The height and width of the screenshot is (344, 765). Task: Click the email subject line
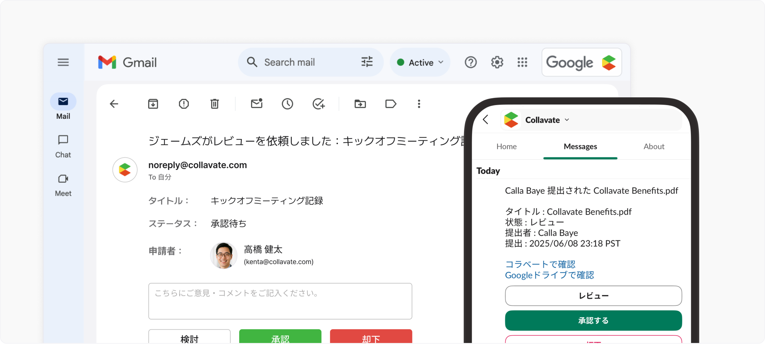coord(307,141)
